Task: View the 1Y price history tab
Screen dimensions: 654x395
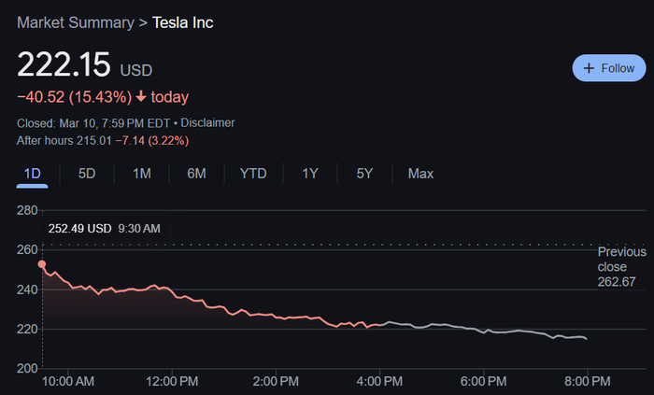Action: click(310, 174)
